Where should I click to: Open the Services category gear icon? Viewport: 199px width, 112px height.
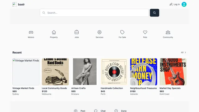click(99, 32)
